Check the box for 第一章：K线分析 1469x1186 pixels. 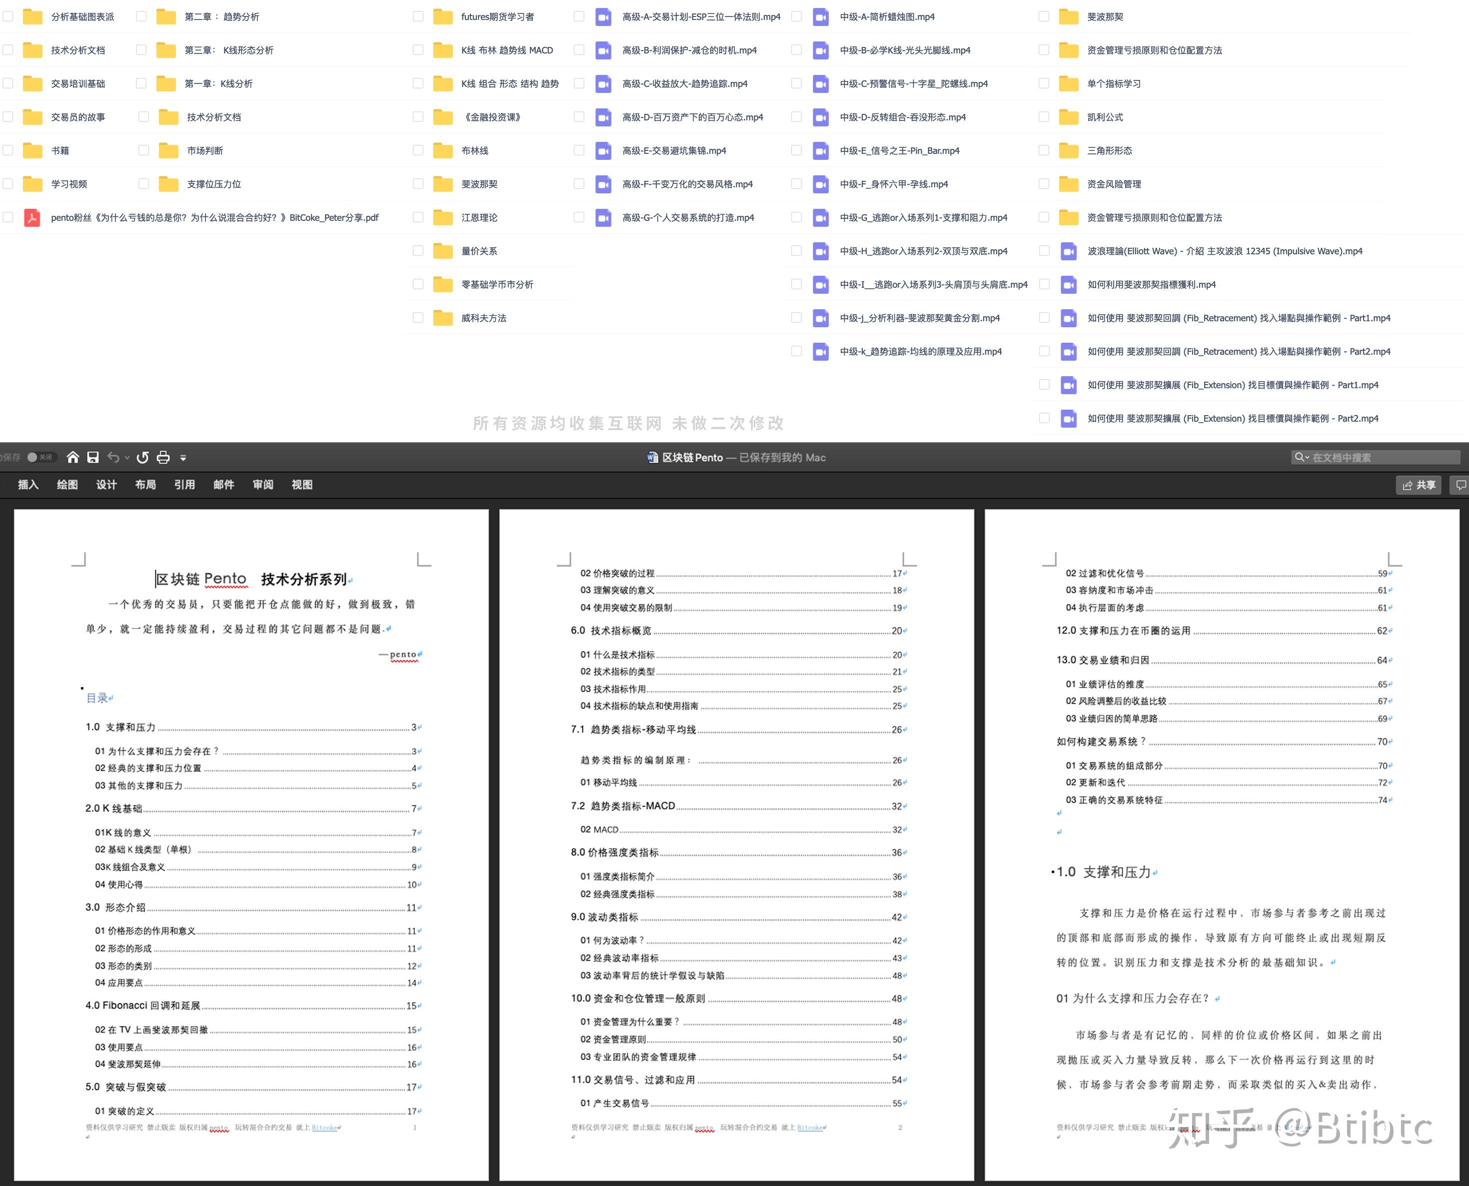coord(141,83)
